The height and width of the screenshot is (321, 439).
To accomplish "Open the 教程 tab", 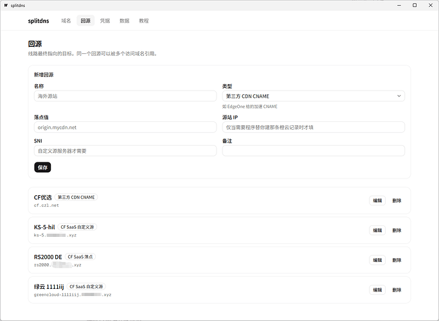I will click(144, 21).
